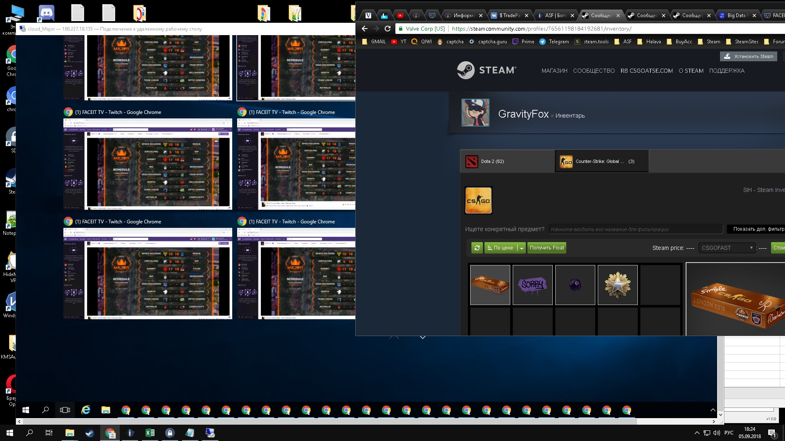Click the Установить Steam button

click(x=749, y=56)
